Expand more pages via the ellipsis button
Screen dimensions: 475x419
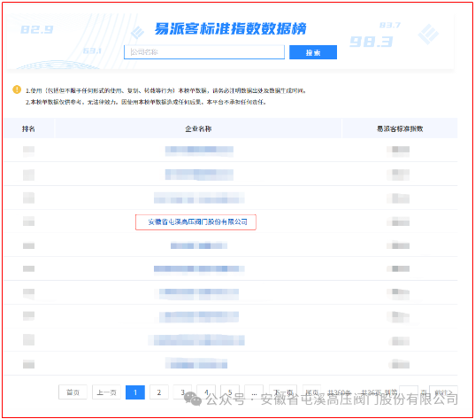pos(254,392)
